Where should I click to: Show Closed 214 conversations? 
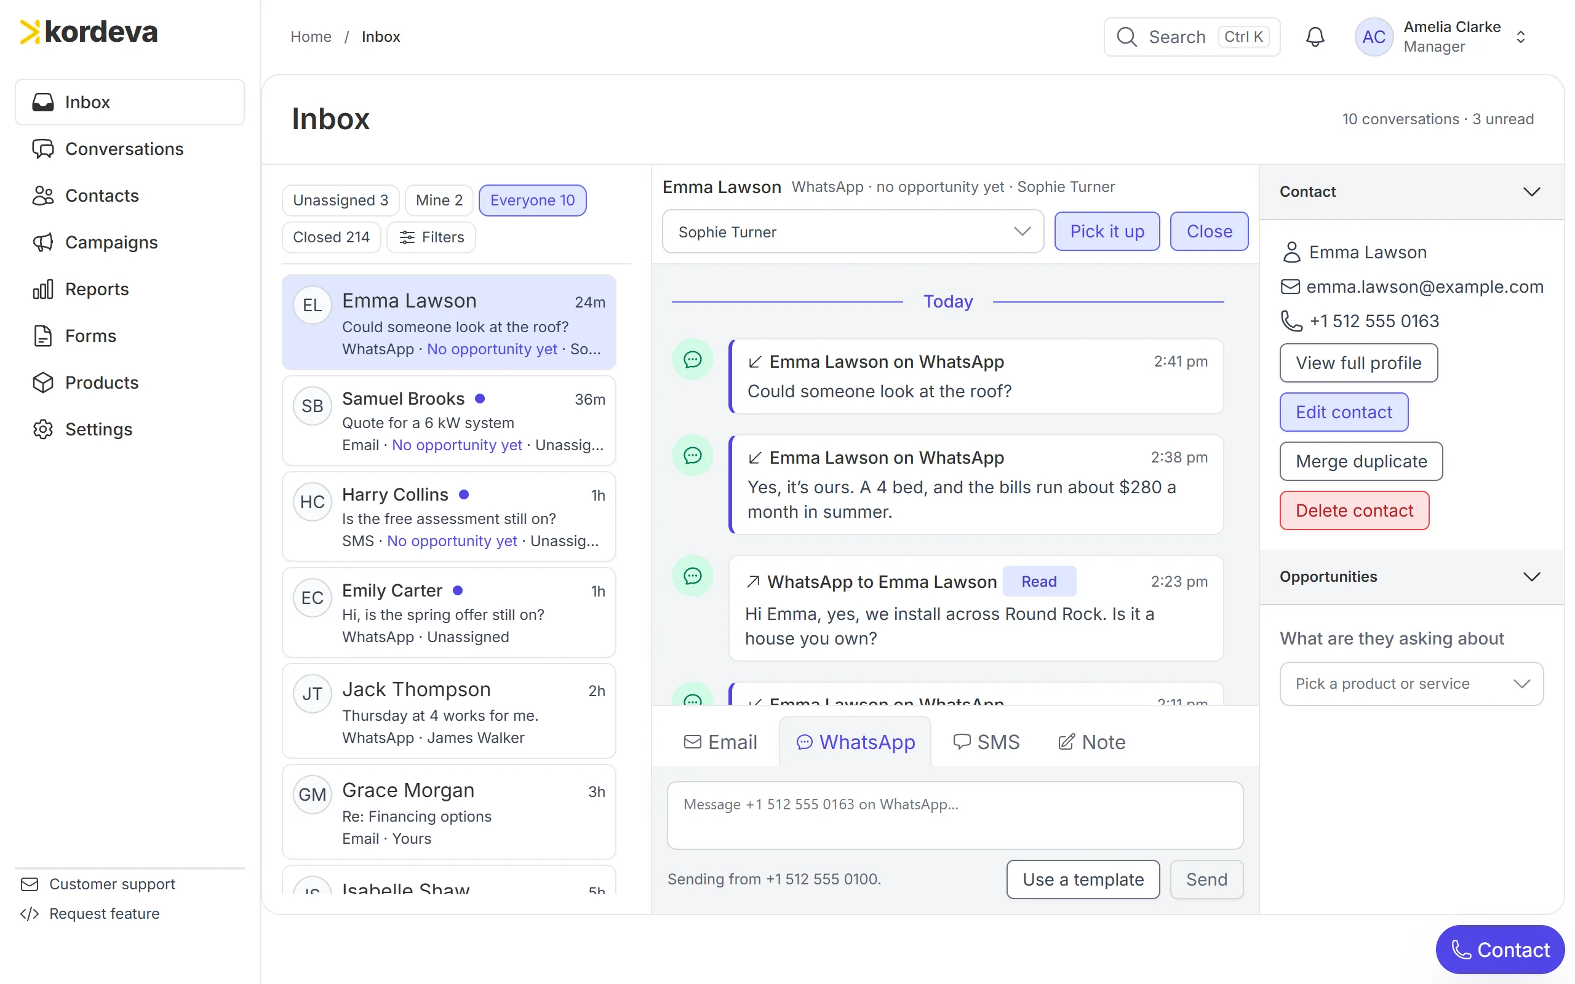tap(331, 237)
